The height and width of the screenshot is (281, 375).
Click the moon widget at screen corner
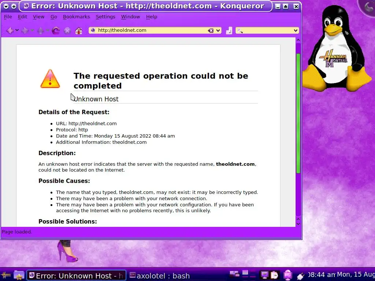(368, 7)
